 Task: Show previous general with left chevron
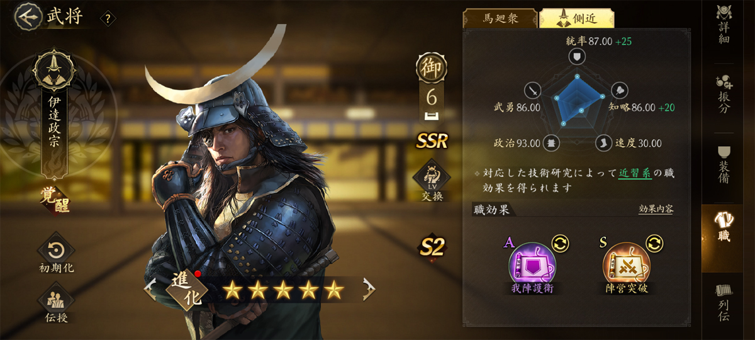(x=150, y=289)
